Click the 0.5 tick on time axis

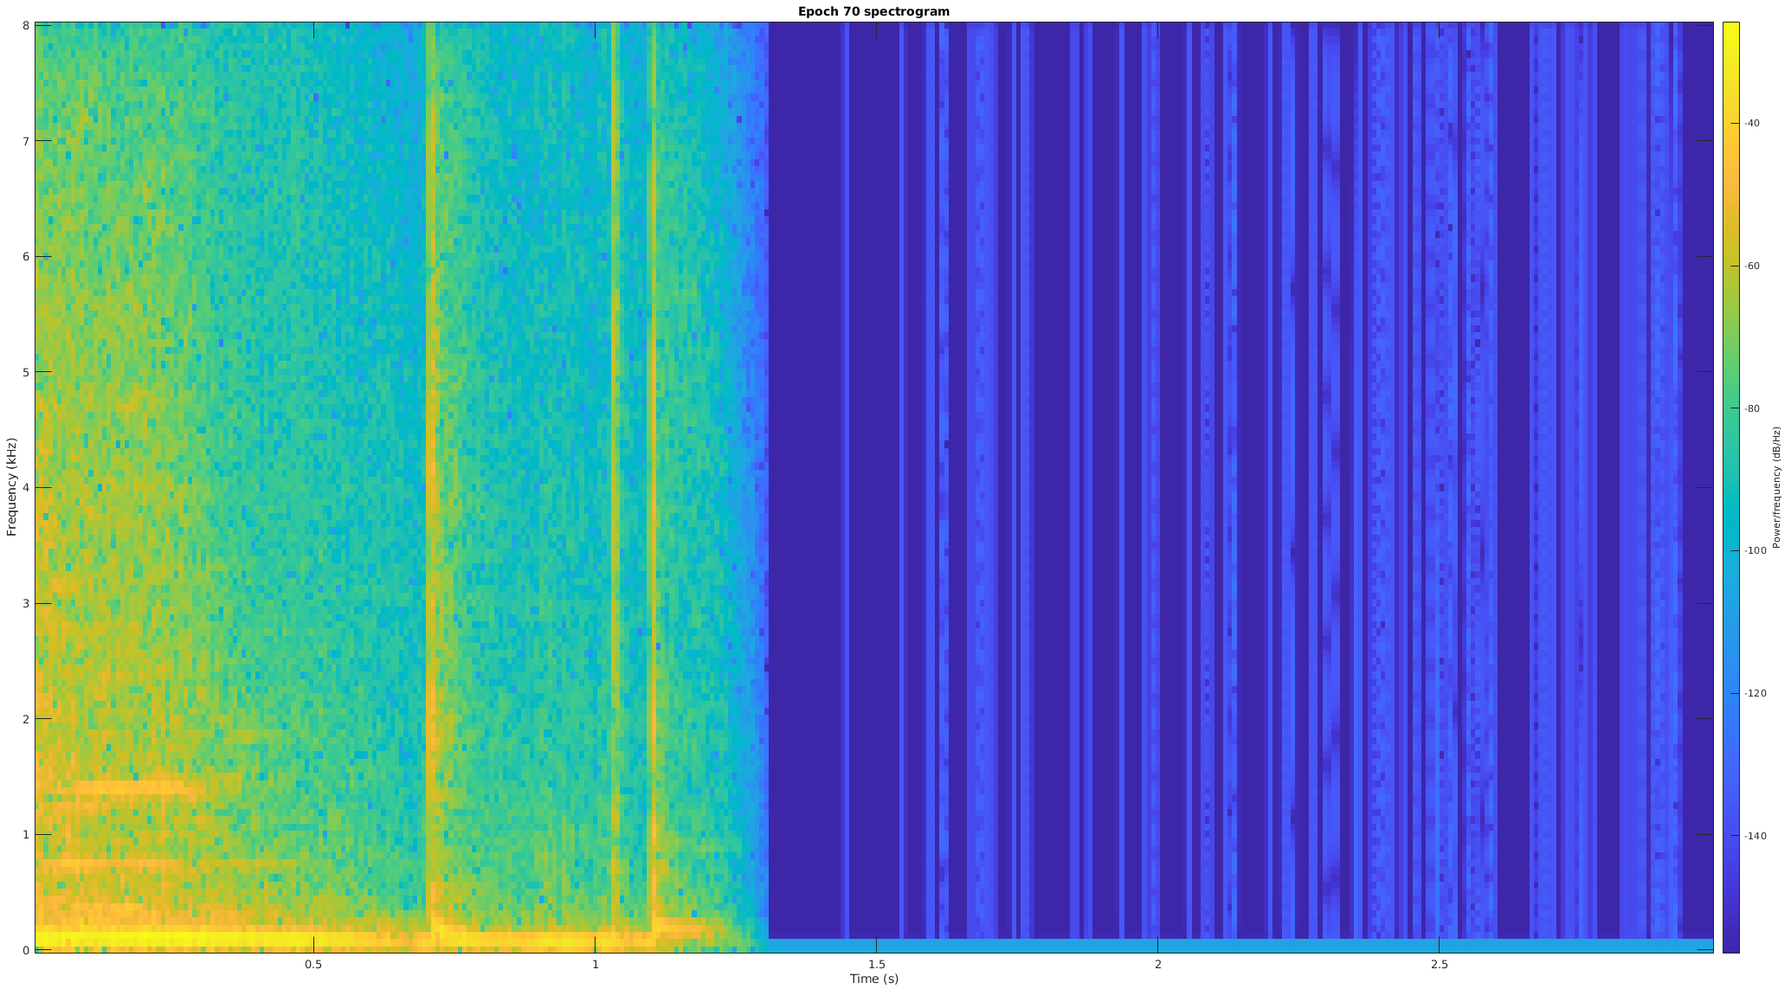(x=313, y=964)
